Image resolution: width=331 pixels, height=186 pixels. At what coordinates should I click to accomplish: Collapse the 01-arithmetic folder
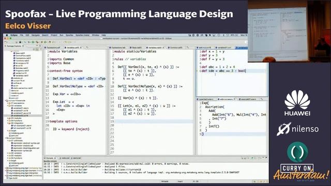click(x=8, y=141)
